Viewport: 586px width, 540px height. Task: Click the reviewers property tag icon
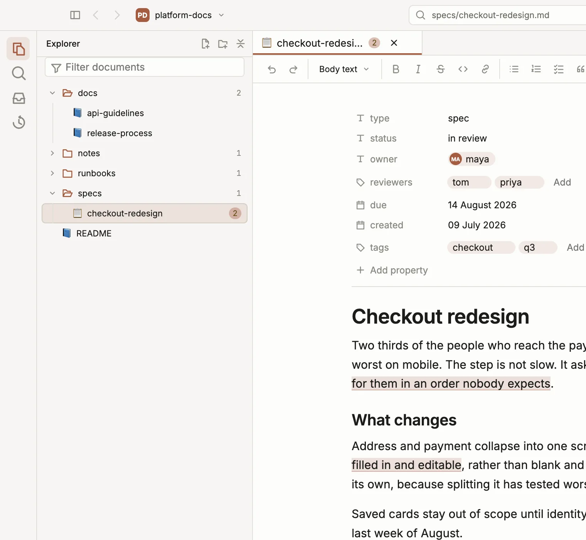(x=360, y=182)
